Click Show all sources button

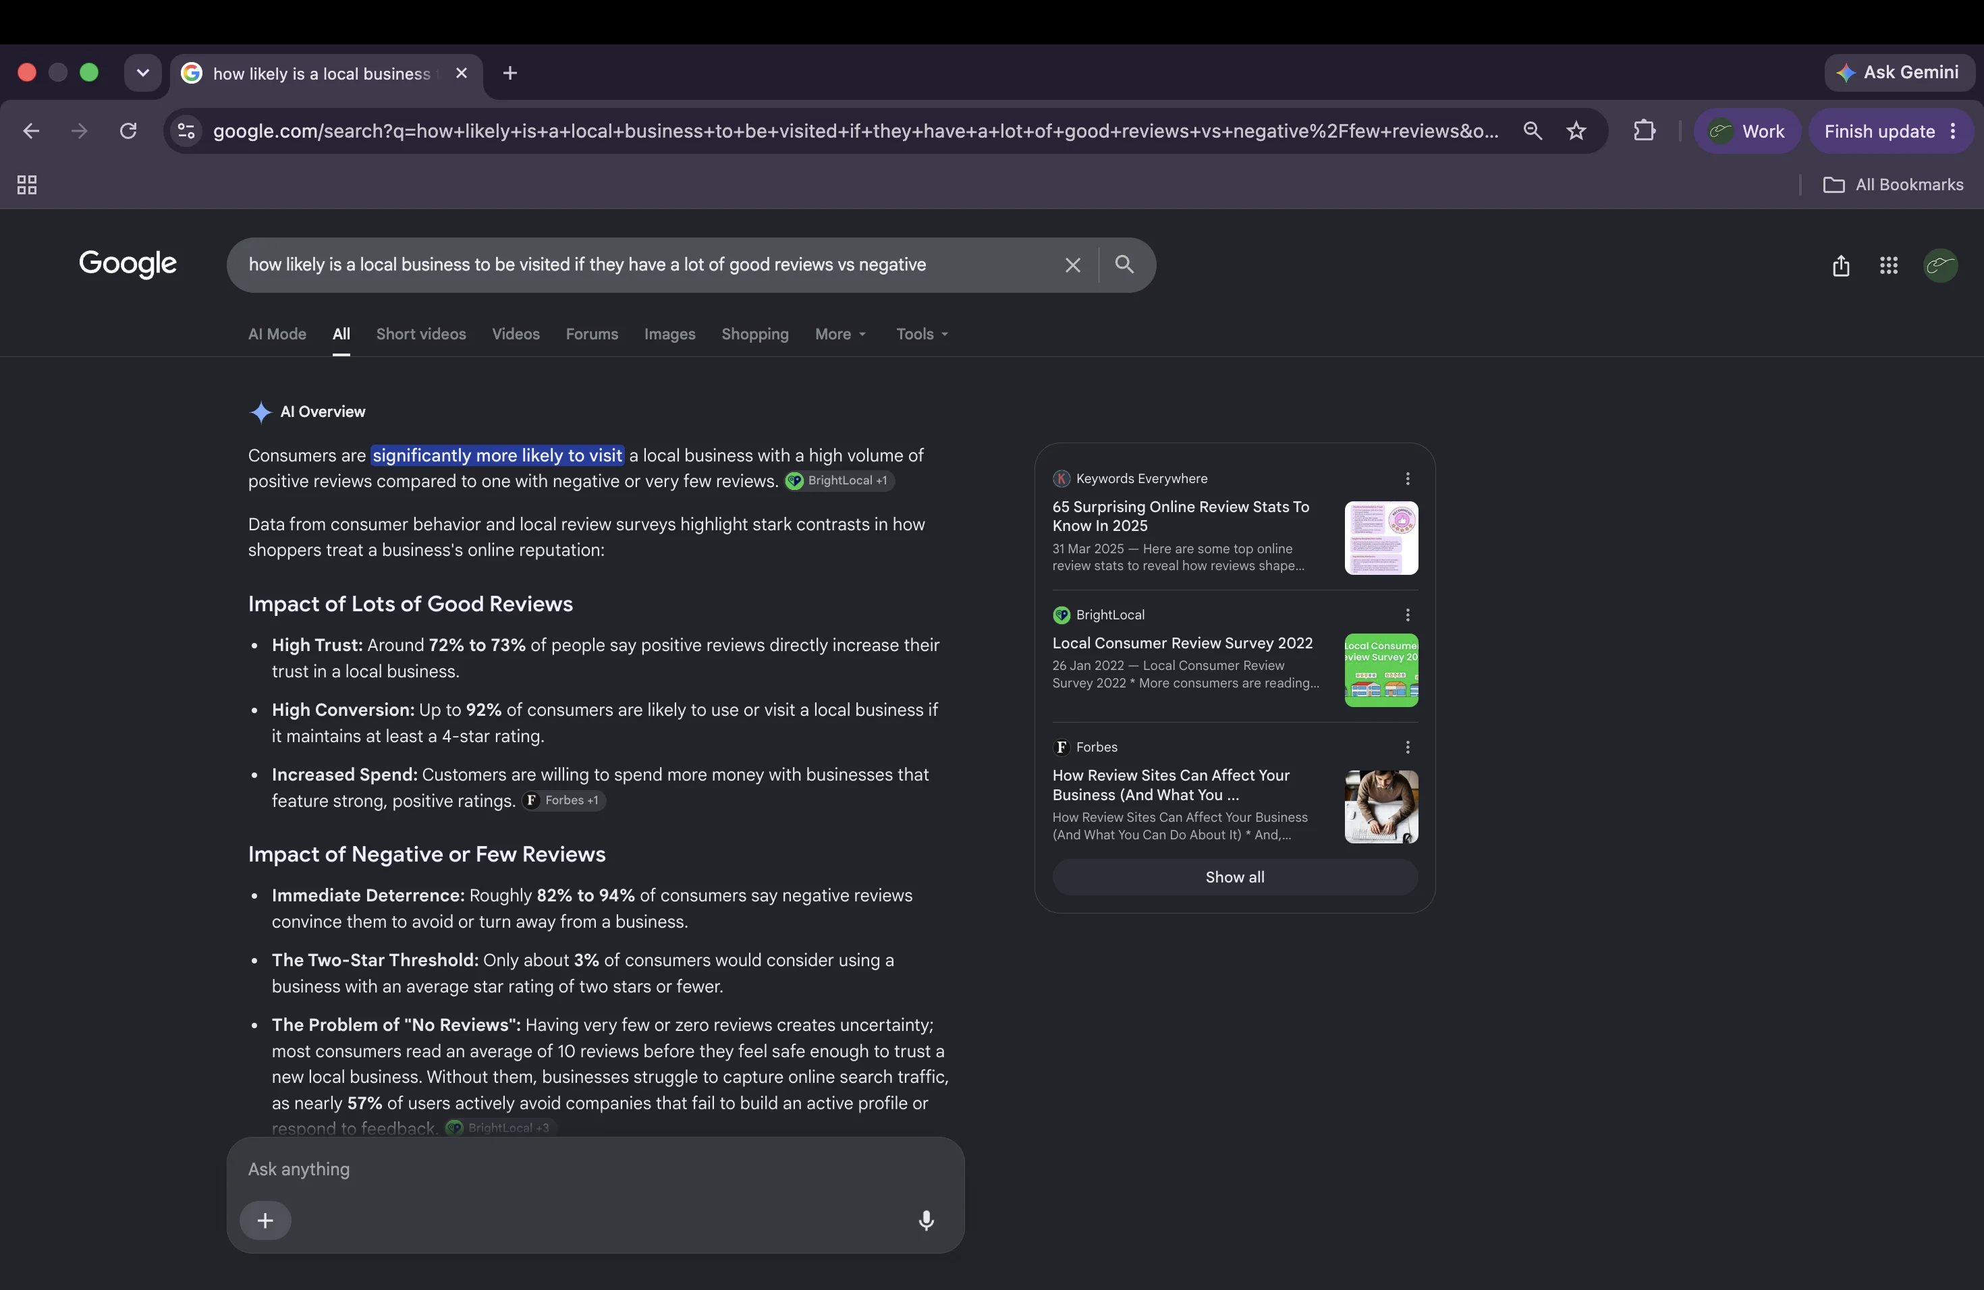pyautogui.click(x=1234, y=878)
